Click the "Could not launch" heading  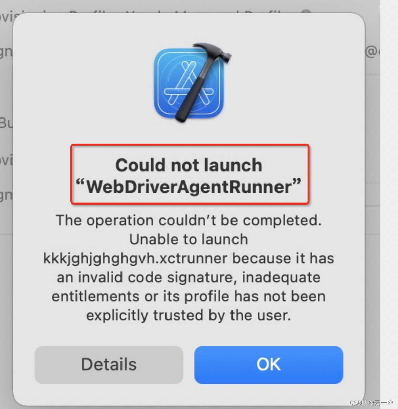pyautogui.click(x=189, y=165)
